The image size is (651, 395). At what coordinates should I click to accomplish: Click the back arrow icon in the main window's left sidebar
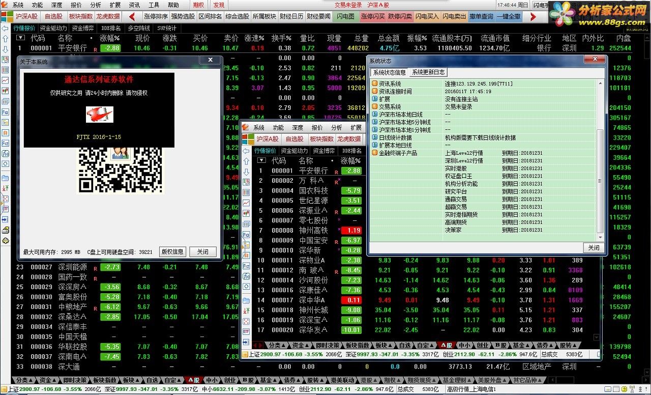(5, 27)
